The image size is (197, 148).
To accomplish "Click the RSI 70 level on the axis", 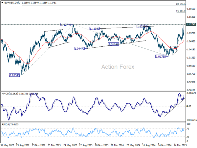I will (x=188, y=129).
